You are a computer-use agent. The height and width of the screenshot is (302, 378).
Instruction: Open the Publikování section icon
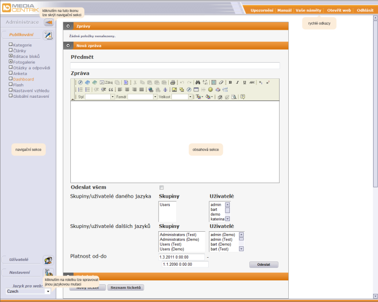(x=48, y=36)
